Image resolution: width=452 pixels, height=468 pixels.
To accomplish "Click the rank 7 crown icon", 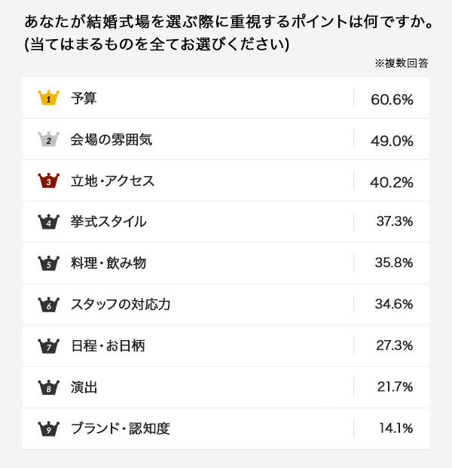I will pyautogui.click(x=48, y=346).
